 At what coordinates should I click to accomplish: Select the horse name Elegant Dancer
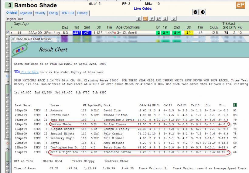(x=62, y=129)
